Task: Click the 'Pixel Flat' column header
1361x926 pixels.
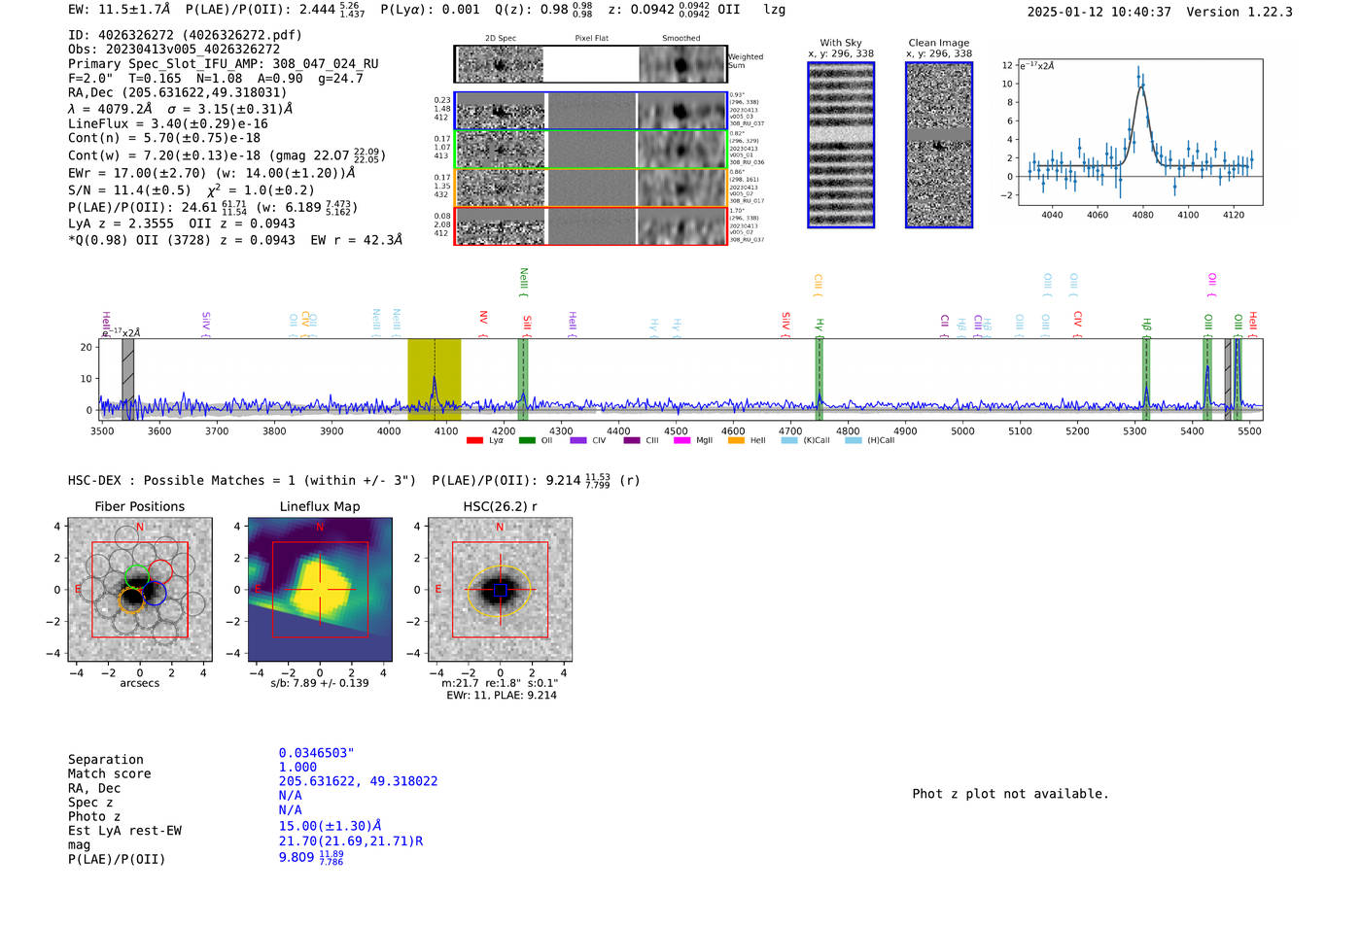Action: tap(591, 39)
